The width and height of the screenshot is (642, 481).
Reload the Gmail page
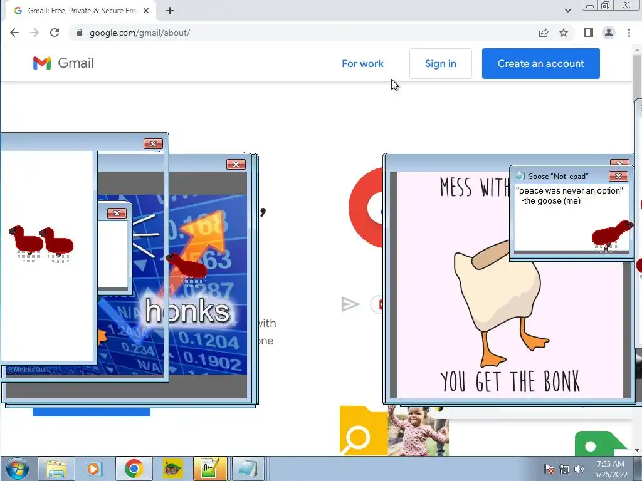tap(55, 33)
